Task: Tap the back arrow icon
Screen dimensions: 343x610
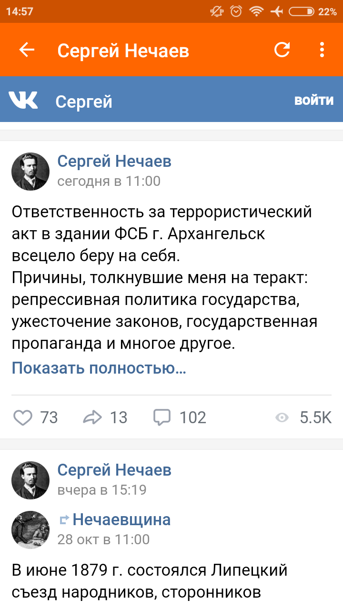Action: [x=27, y=50]
